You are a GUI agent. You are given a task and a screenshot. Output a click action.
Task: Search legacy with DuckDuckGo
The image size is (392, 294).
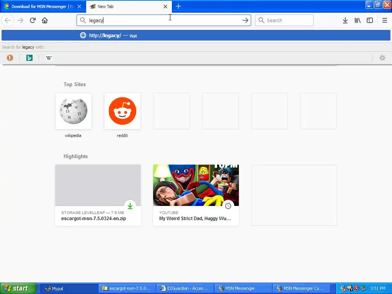point(10,58)
